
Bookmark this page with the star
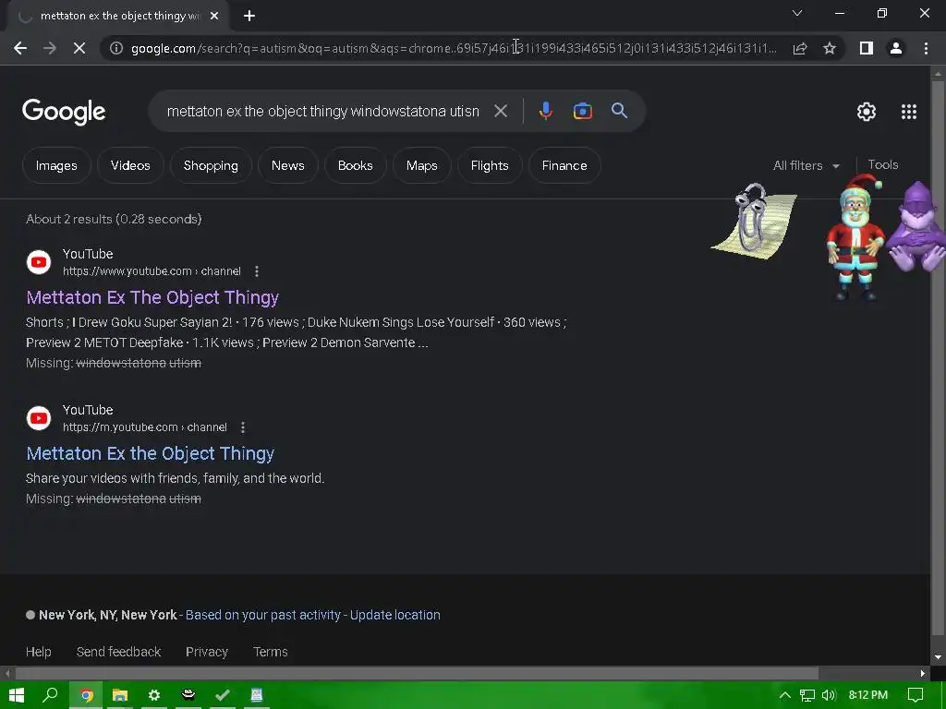coord(830,48)
